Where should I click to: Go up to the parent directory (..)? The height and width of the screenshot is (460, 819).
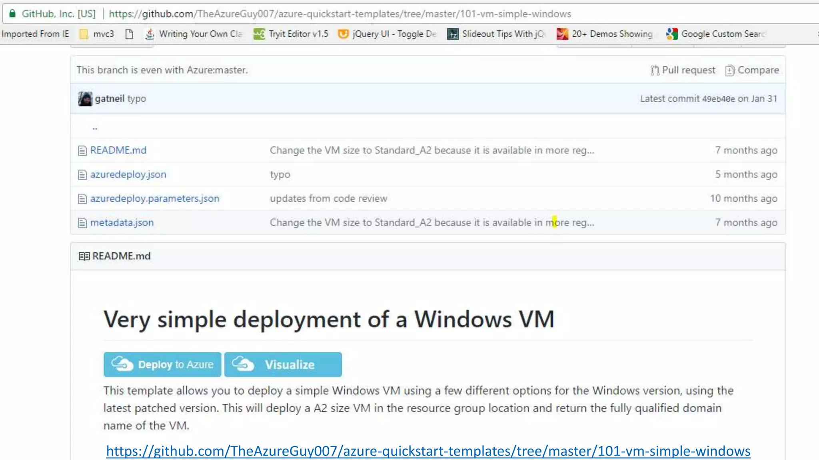95,128
